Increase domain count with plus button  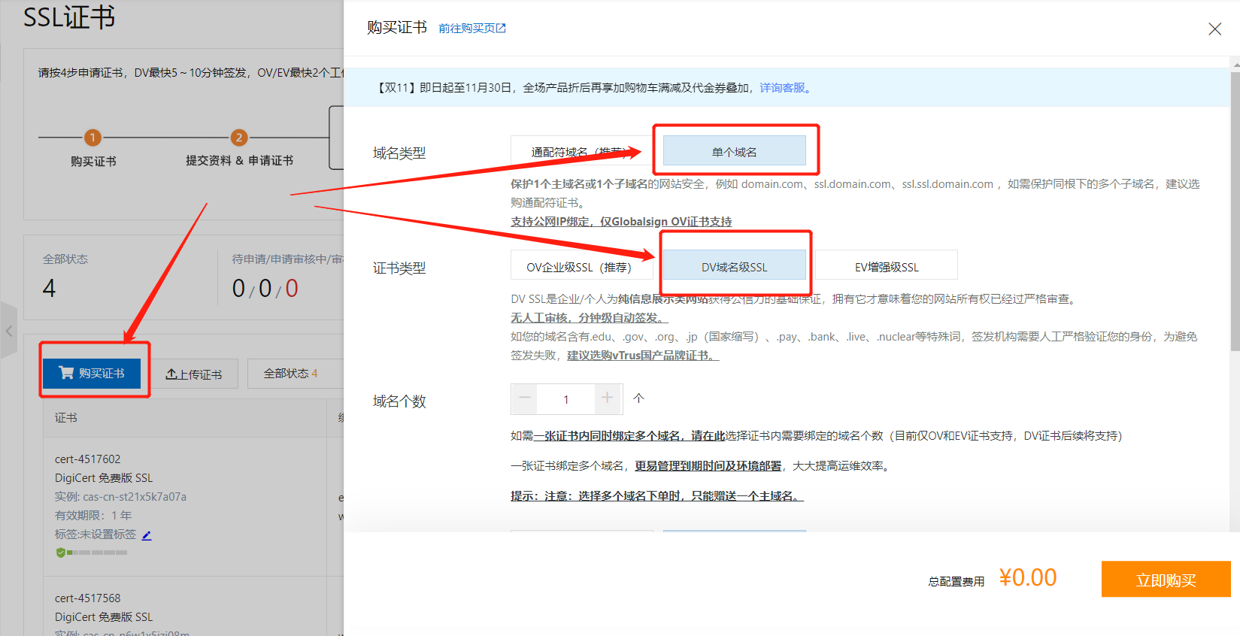pyautogui.click(x=608, y=398)
